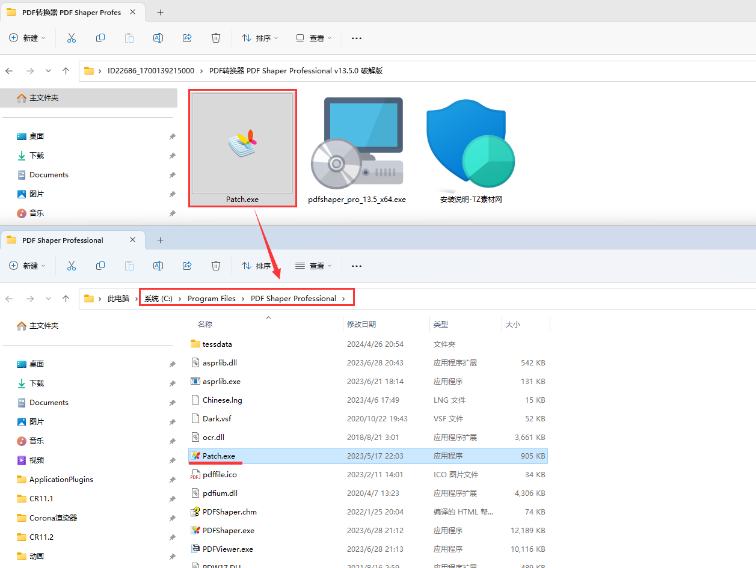Click more options ellipsis in upper window
756x568 pixels.
point(357,38)
